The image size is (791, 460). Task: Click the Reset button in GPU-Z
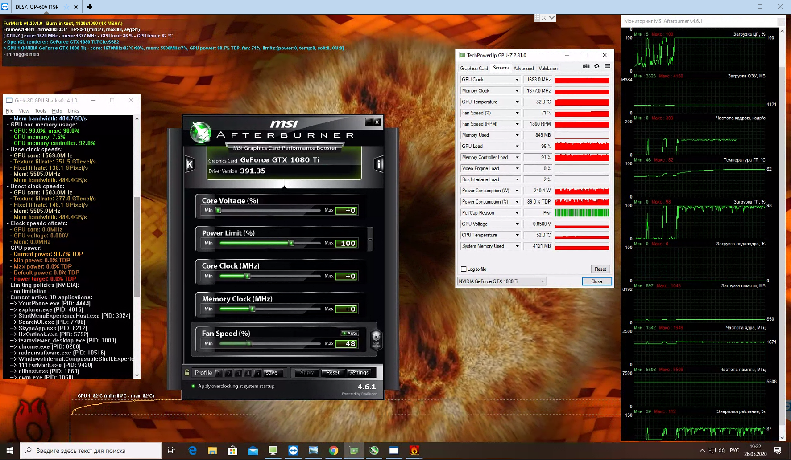(x=600, y=269)
